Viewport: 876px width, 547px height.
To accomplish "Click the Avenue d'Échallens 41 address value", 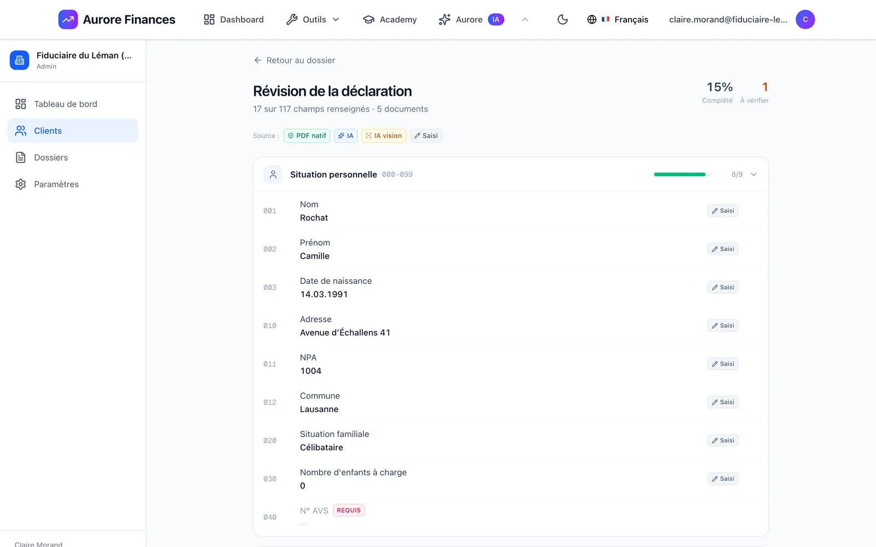I will tap(345, 333).
